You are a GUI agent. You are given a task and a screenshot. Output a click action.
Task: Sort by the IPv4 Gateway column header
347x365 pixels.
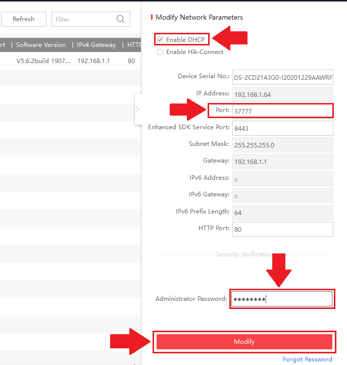(x=96, y=45)
